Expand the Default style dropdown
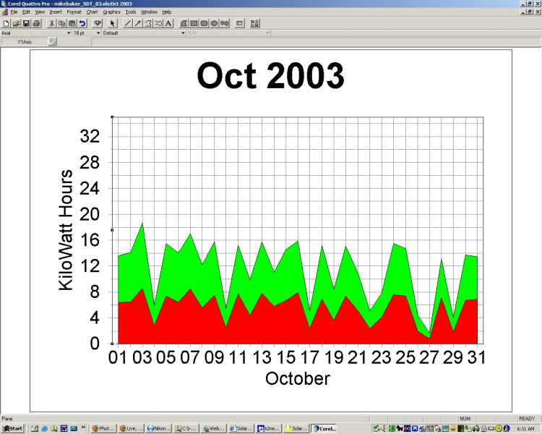Image resolution: width=542 pixels, height=434 pixels. [182, 33]
